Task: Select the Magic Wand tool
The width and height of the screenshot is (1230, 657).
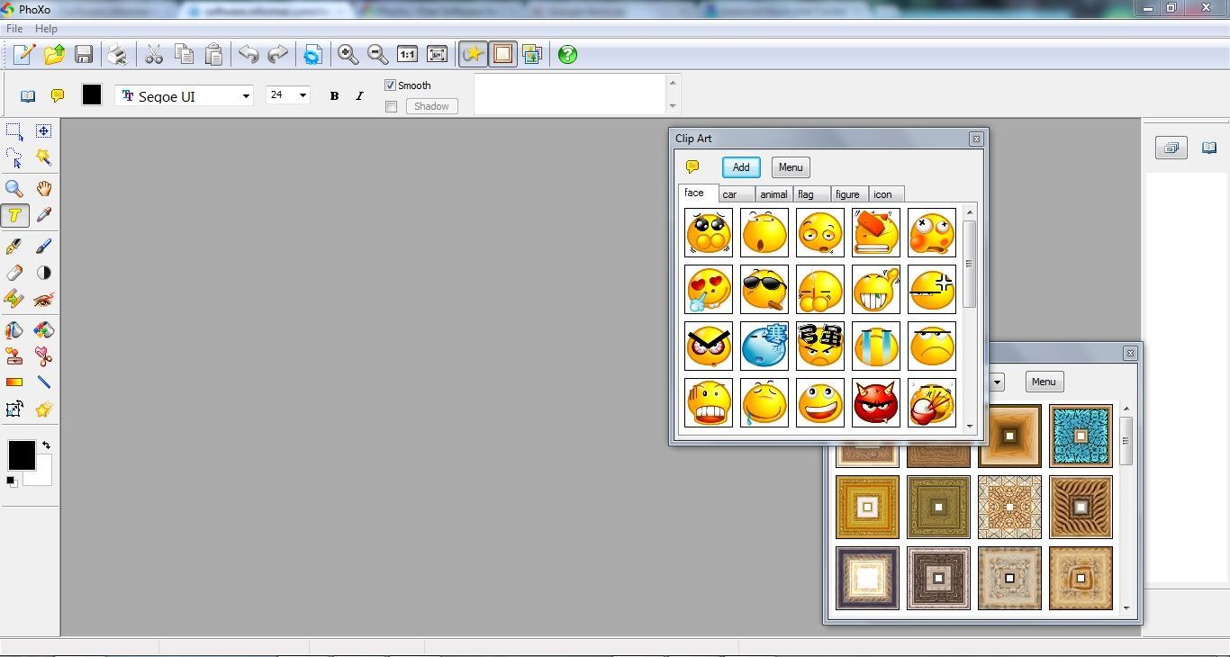Action: (x=43, y=157)
